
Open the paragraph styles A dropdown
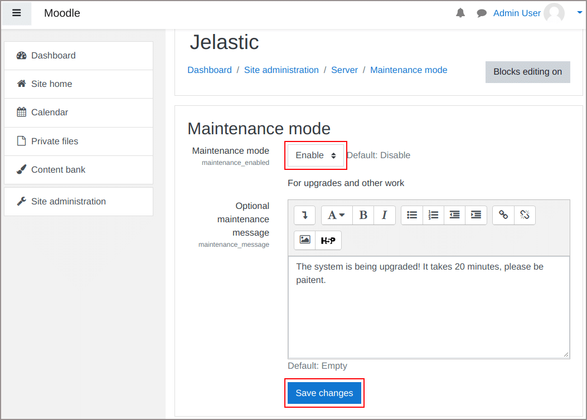[x=337, y=215]
